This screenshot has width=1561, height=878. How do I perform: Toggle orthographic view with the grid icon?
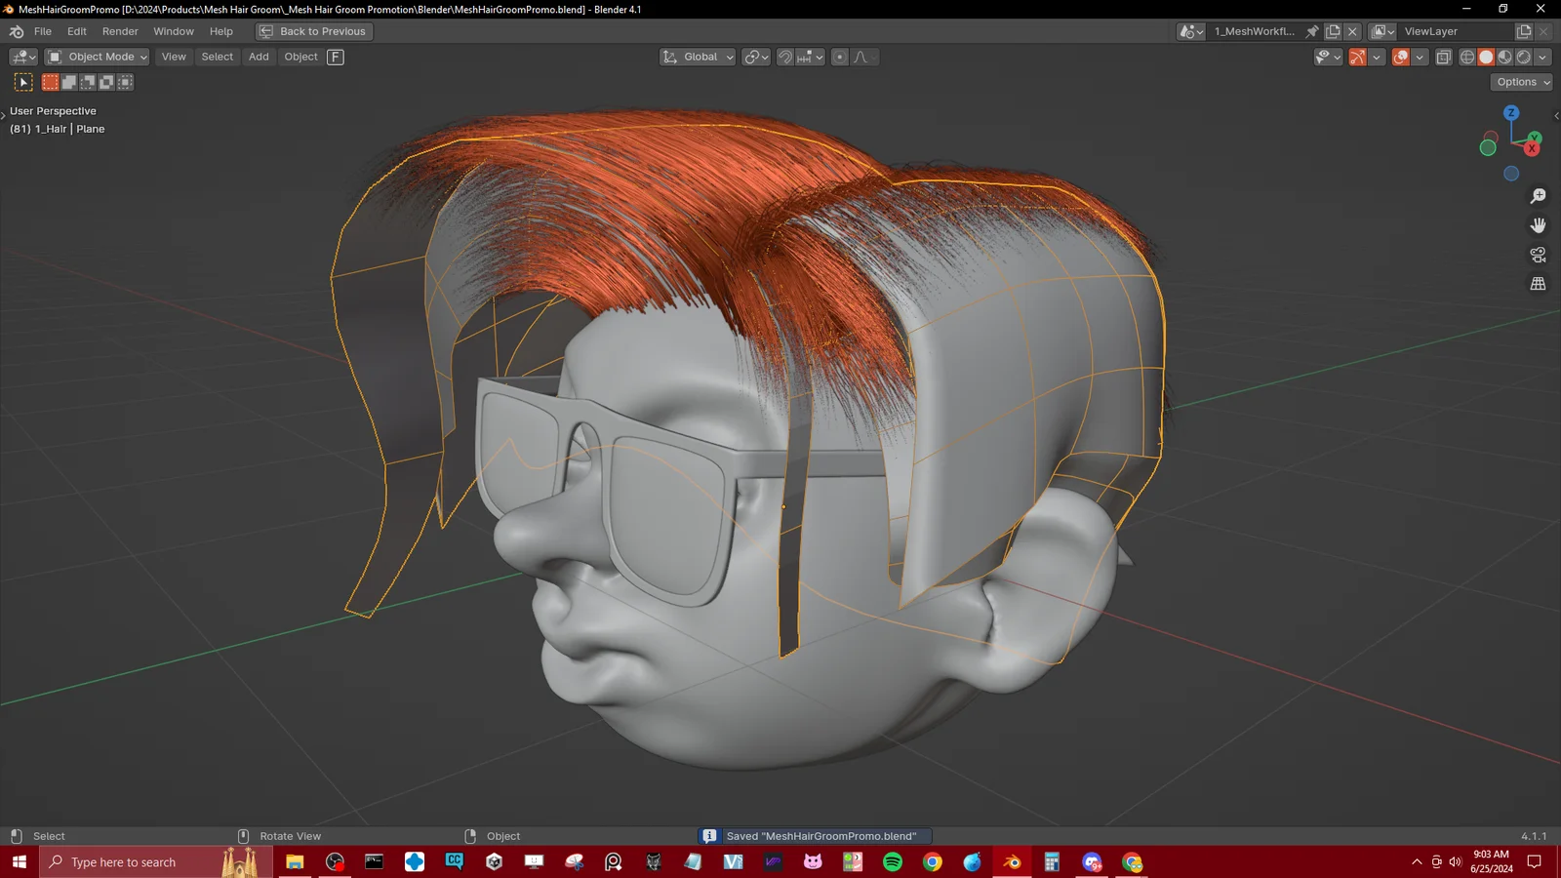point(1538,283)
